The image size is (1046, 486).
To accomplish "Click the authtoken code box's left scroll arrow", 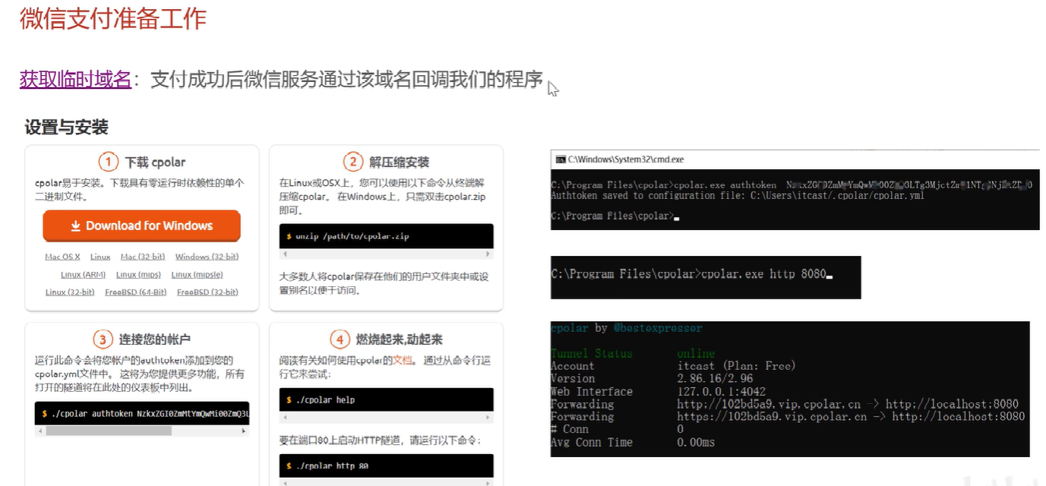I will 40,431.
